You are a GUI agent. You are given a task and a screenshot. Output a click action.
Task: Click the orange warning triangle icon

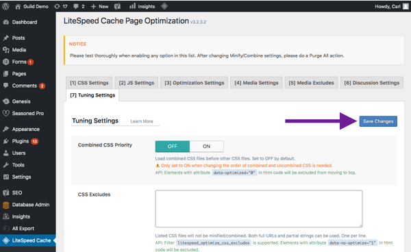click(x=158, y=166)
